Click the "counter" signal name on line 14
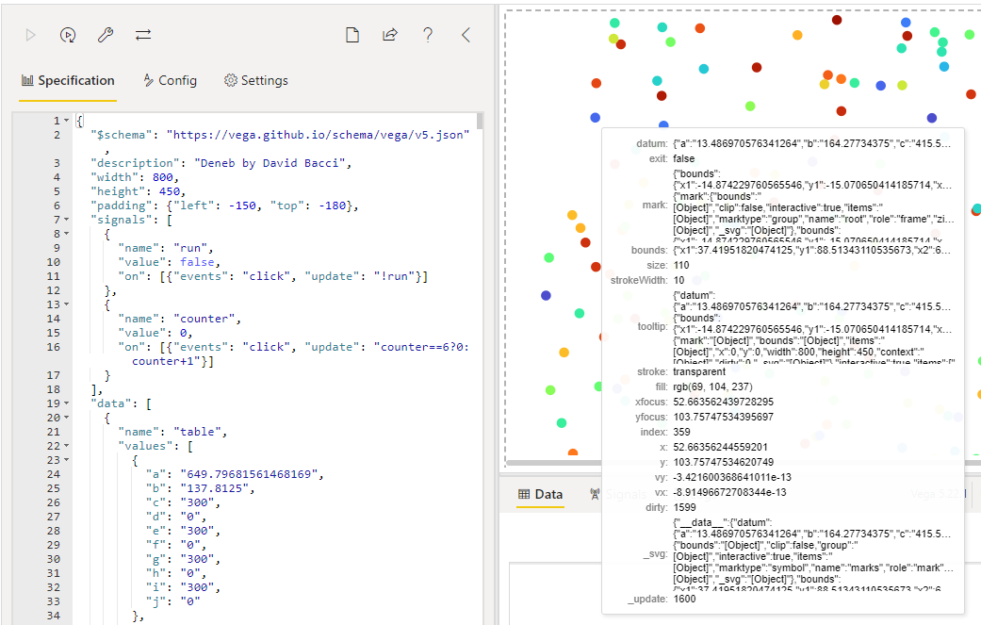Image resolution: width=981 pixels, height=625 pixels. pyautogui.click(x=204, y=319)
